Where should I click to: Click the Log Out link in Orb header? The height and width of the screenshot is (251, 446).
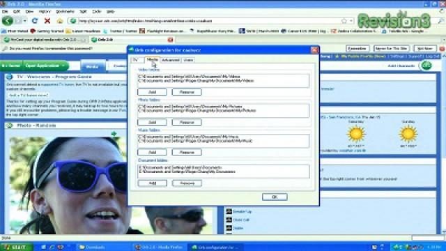coord(433,56)
